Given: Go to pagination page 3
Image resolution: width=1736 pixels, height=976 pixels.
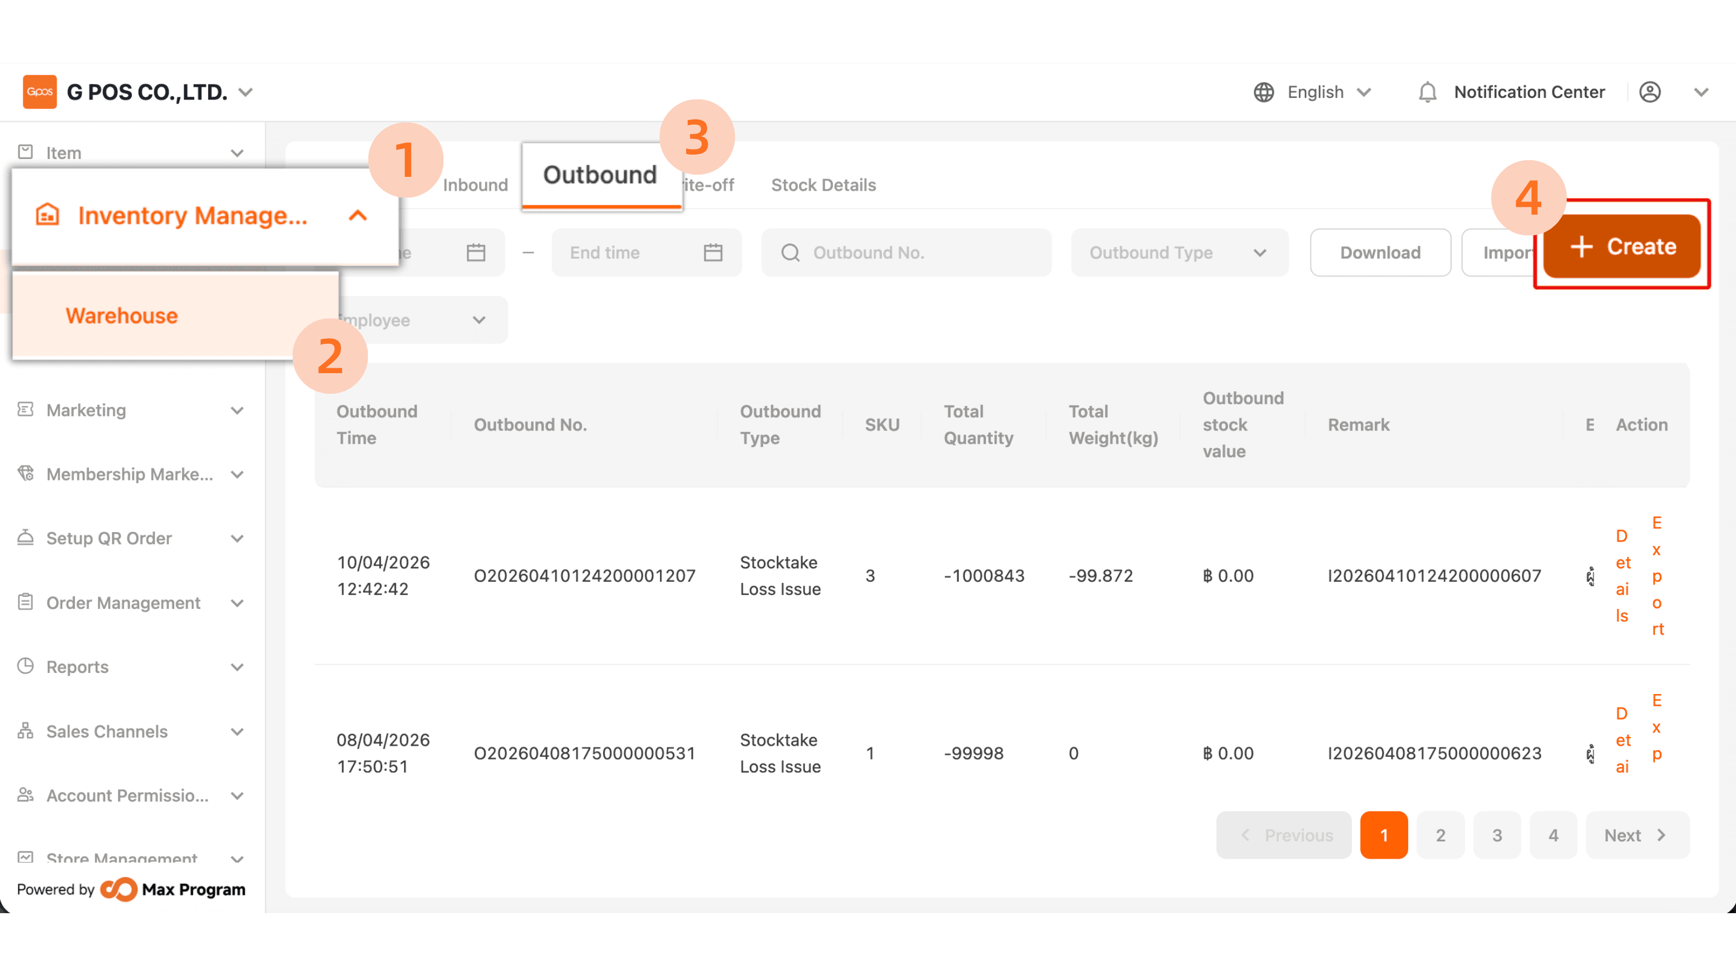Looking at the screenshot, I should (1497, 835).
